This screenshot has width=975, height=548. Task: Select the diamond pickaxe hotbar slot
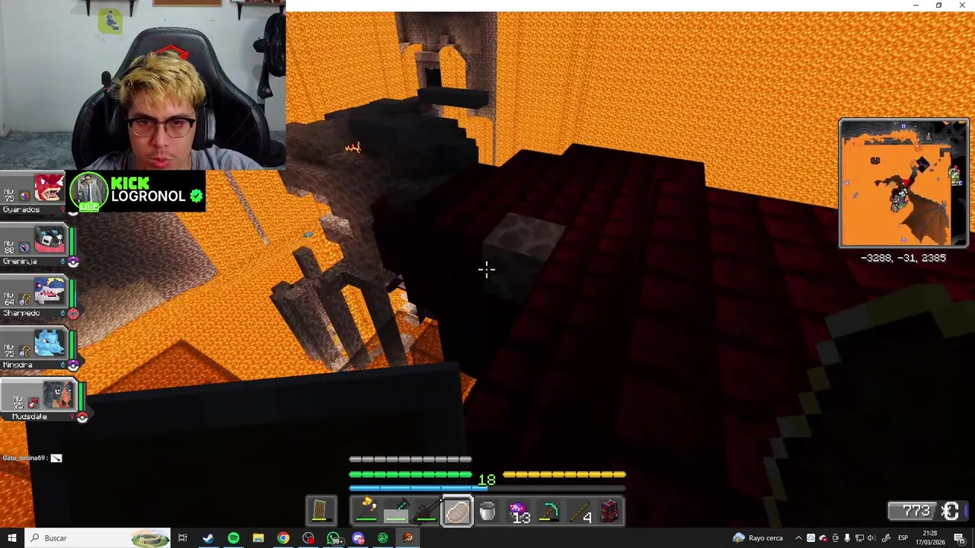pos(548,511)
